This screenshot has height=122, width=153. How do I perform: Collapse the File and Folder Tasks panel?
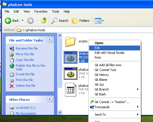coord(50,40)
